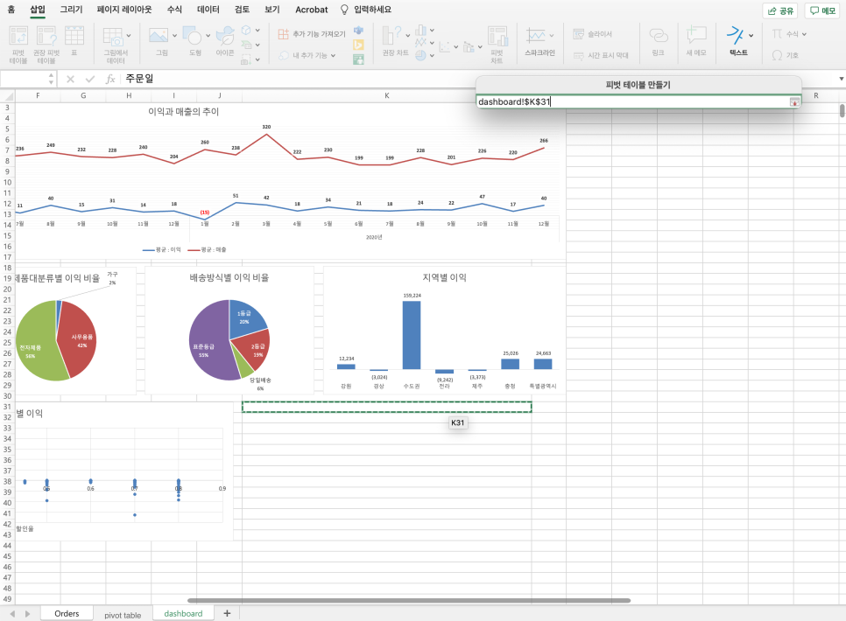
Task: Click the 새 메모 (New Comment) icon
Action: (696, 36)
